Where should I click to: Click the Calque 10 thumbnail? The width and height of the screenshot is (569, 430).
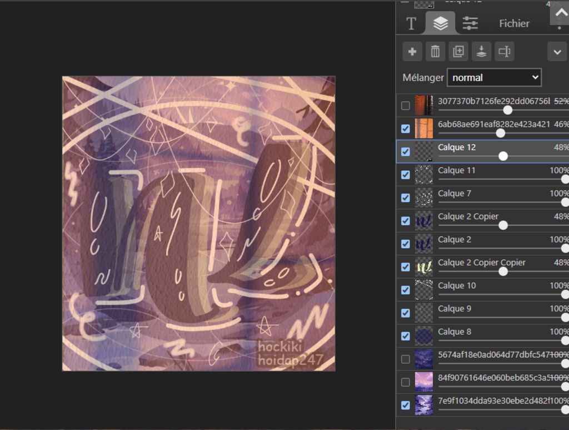click(x=424, y=290)
